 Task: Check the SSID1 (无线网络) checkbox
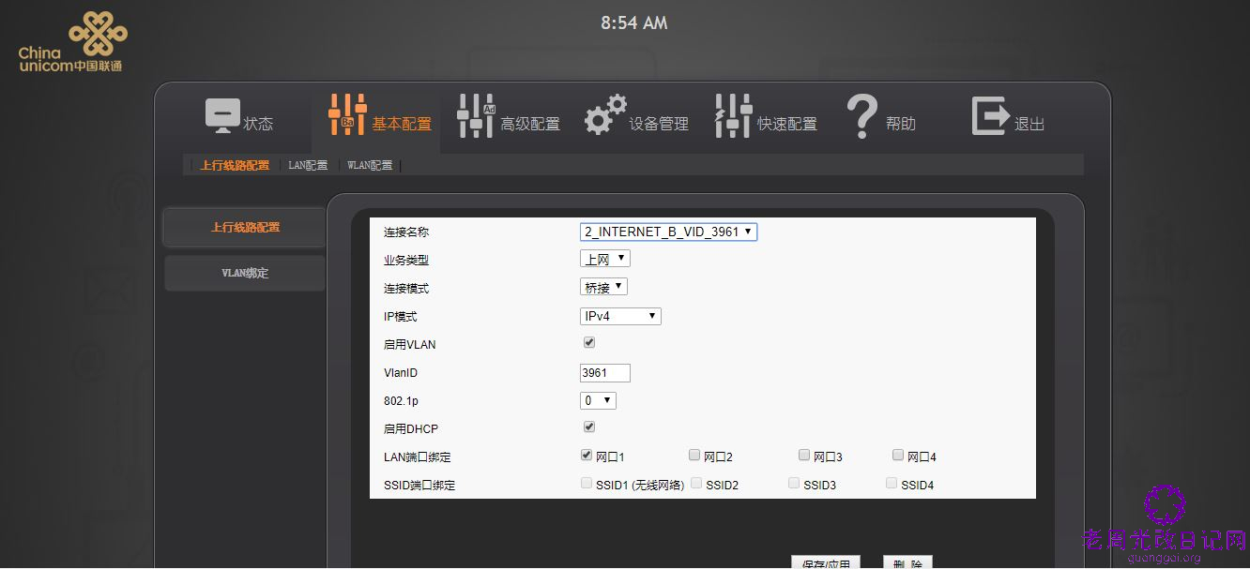[x=587, y=484]
